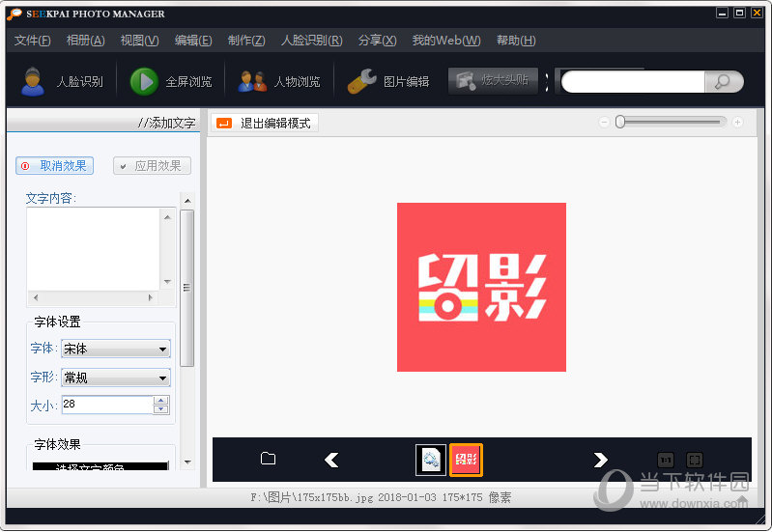
Task: Open the 相册(A) menu
Action: pos(86,41)
